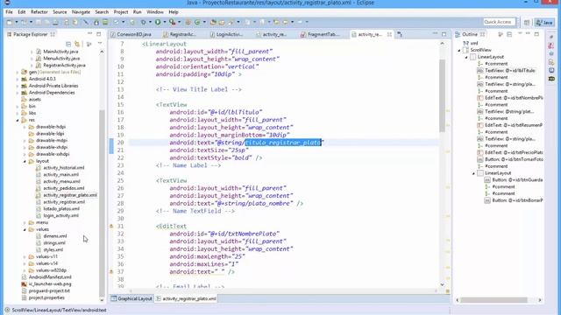Open the Project menu
561x315 pixels.
pyautogui.click(x=121, y=11)
